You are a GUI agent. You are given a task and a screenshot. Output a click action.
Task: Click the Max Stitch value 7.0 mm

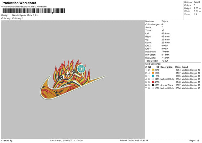point(165,52)
